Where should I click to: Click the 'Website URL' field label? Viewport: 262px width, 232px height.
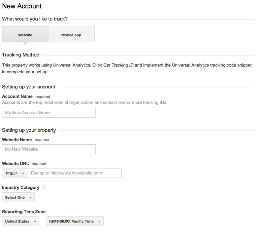tap(15, 164)
